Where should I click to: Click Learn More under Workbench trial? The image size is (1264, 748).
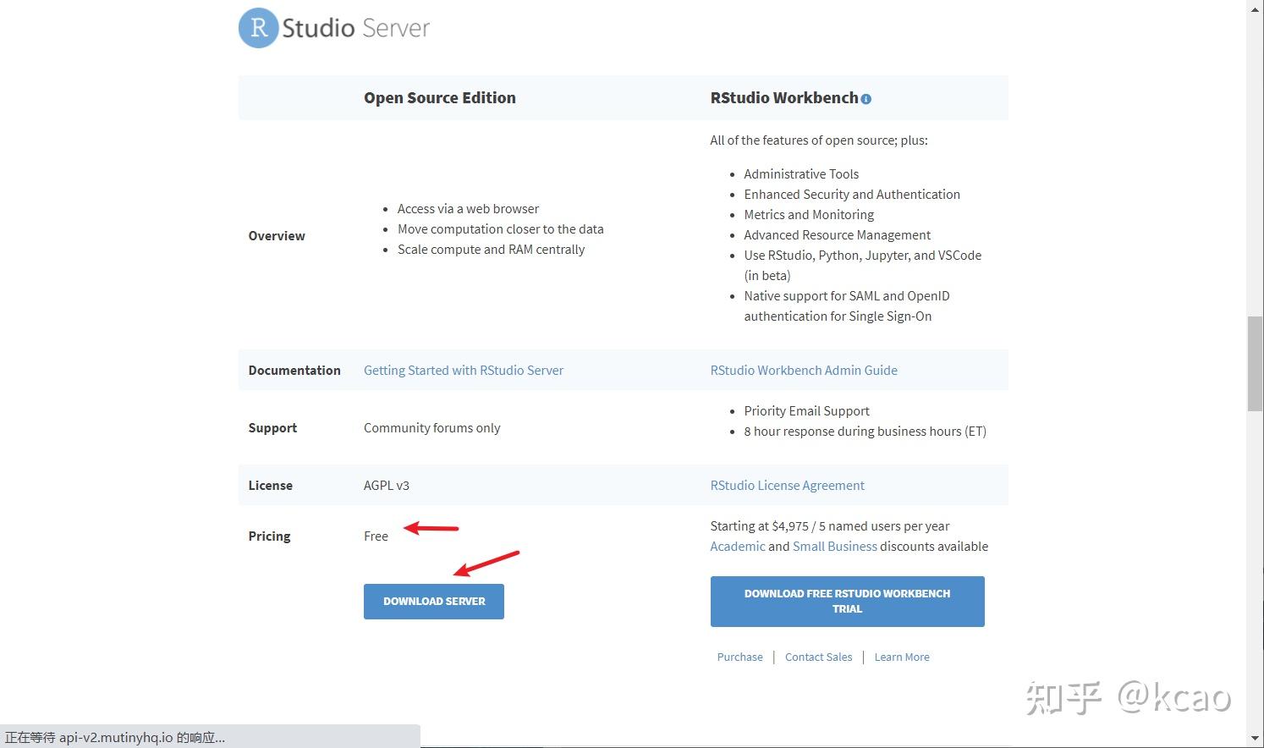[901, 657]
